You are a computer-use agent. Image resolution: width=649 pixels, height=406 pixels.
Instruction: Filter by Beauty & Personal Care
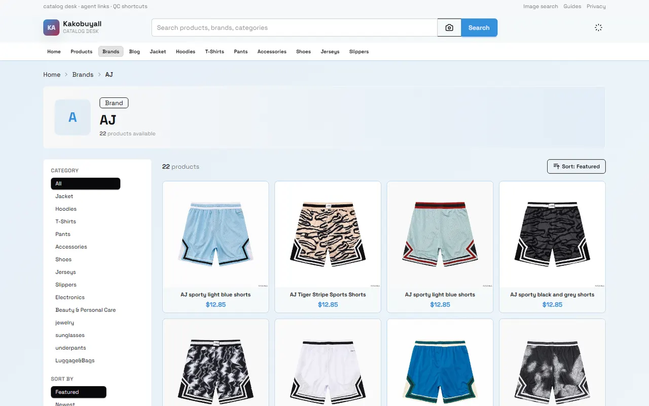86,310
